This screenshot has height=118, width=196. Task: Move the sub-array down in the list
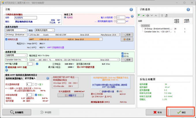152,16
